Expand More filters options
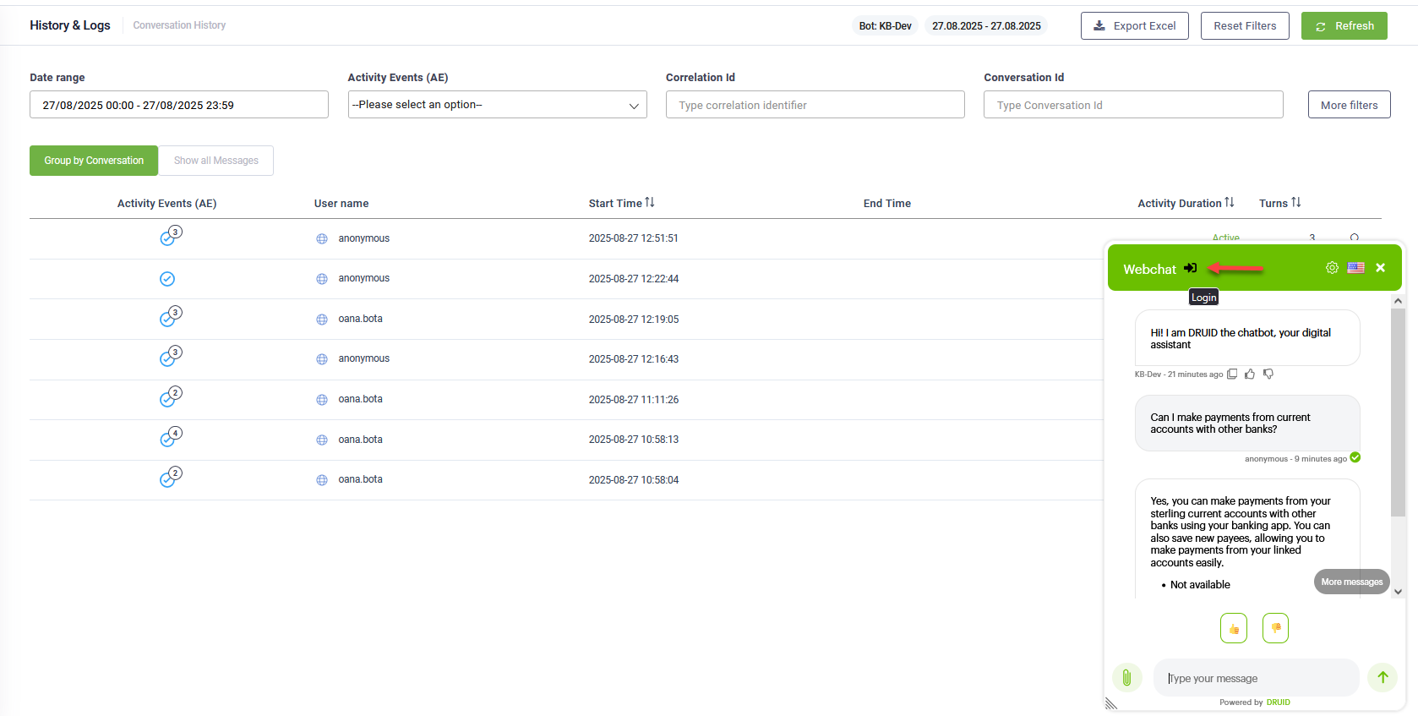Viewport: 1418px width, 716px height. tap(1349, 105)
